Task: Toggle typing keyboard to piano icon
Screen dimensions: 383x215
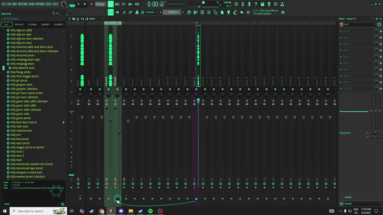Action: coord(111,12)
